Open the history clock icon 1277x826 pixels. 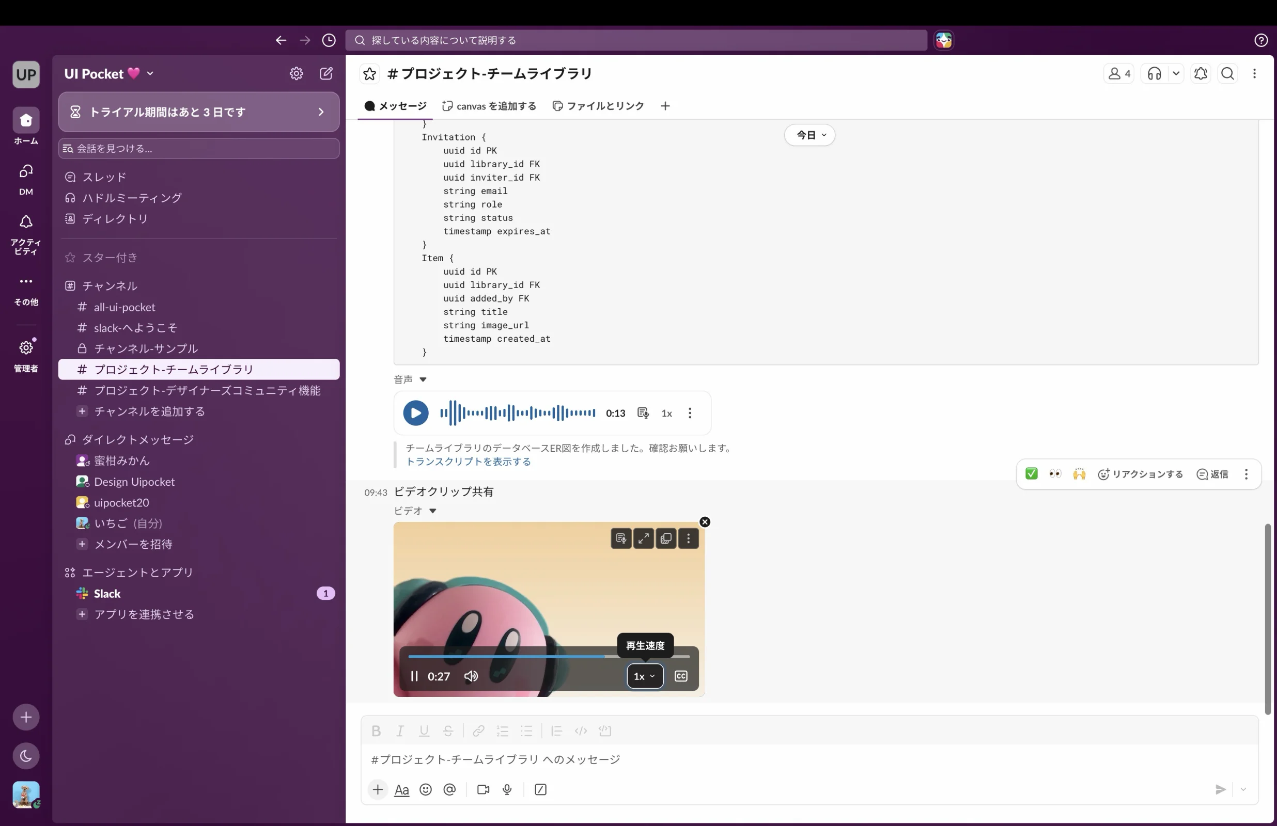pyautogui.click(x=329, y=40)
